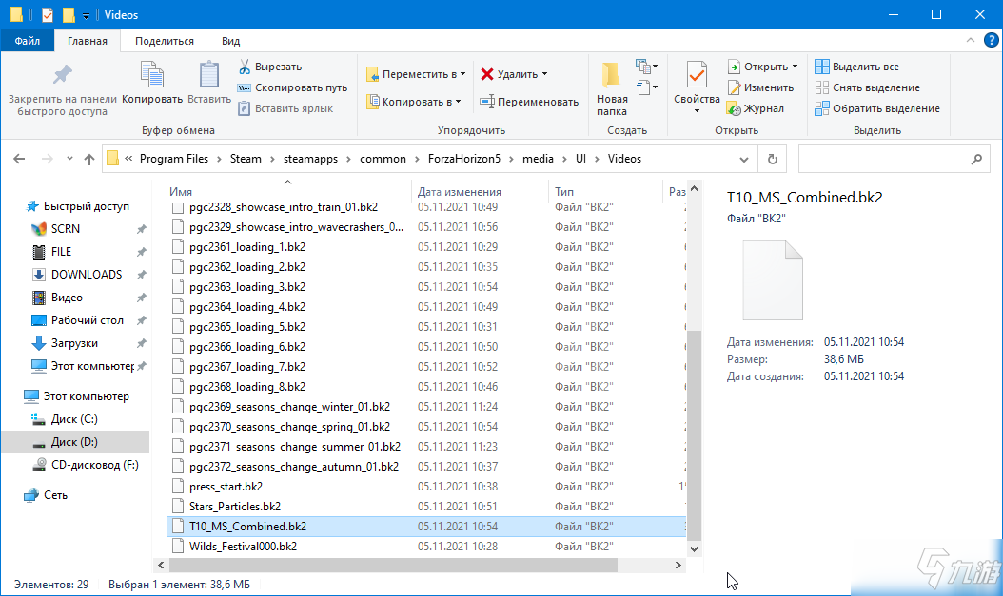1003x596 pixels.
Task: Open the Журнал (History) item
Action: point(756,108)
